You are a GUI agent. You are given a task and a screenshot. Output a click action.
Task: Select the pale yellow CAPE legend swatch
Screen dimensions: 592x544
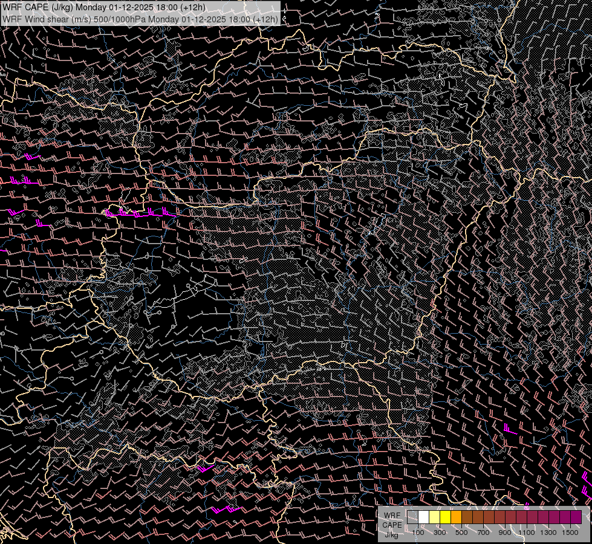click(x=435, y=517)
